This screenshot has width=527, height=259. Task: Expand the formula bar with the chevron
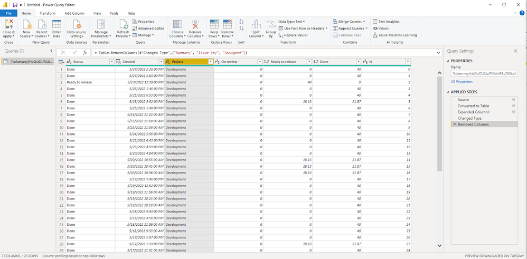point(438,53)
